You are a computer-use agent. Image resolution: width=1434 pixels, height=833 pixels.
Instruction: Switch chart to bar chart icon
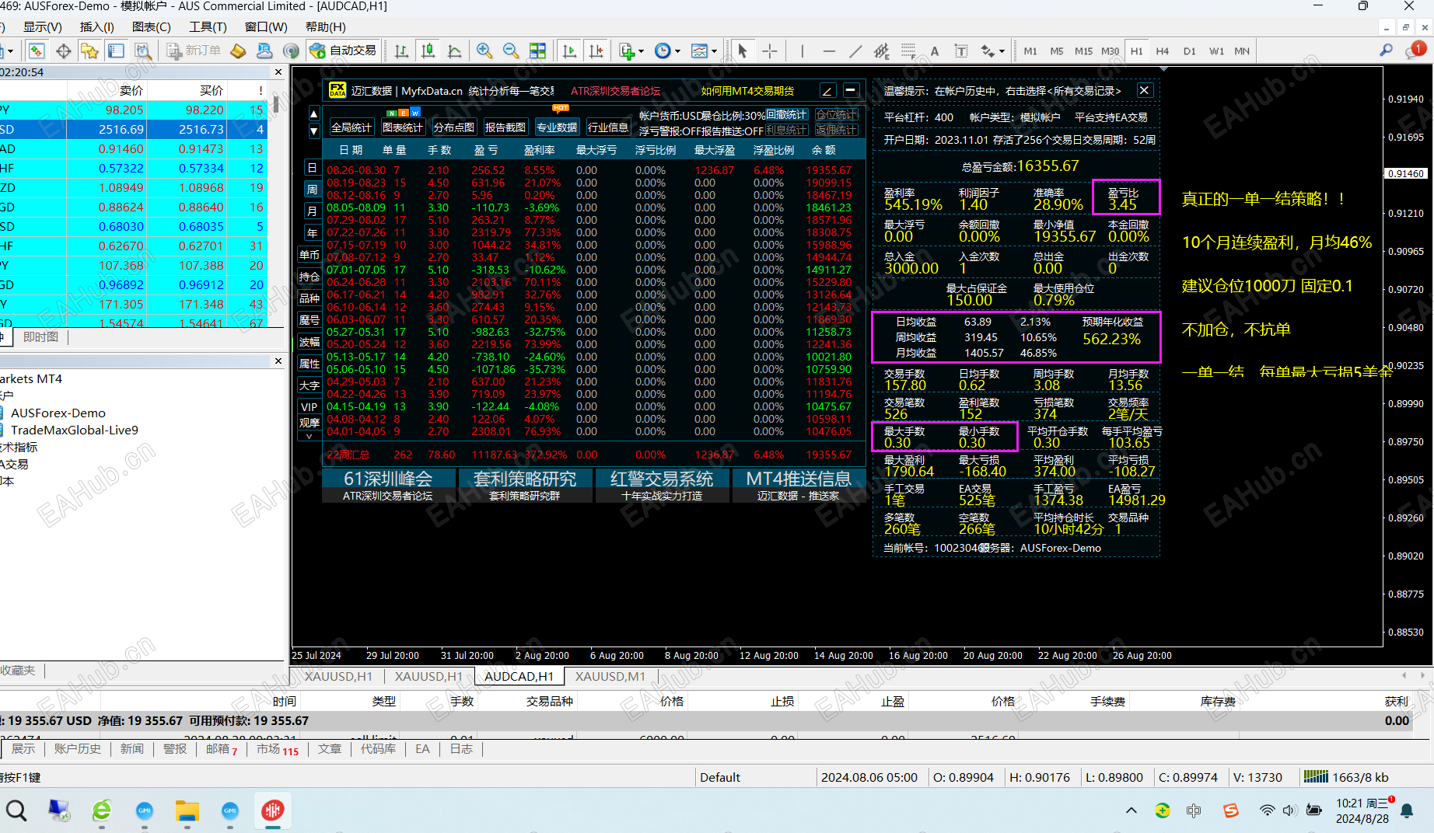coord(401,51)
